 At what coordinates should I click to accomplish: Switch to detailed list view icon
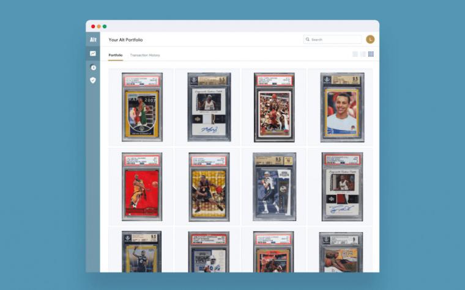(363, 54)
